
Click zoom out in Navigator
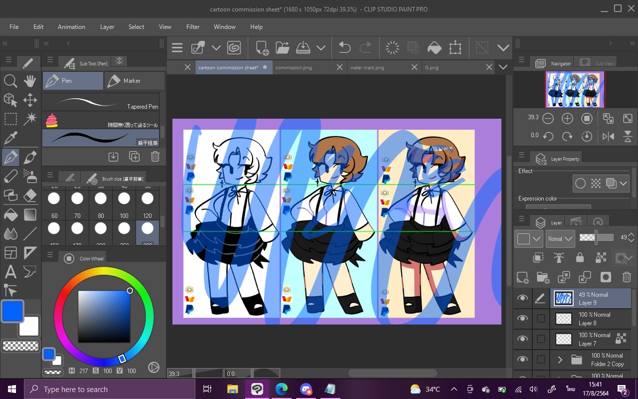coord(548,119)
